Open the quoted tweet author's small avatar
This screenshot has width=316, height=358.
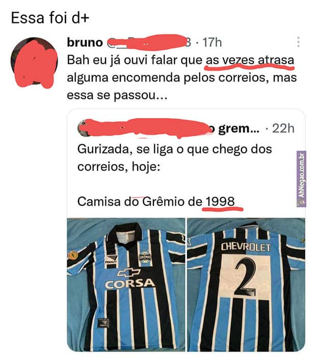click(83, 128)
